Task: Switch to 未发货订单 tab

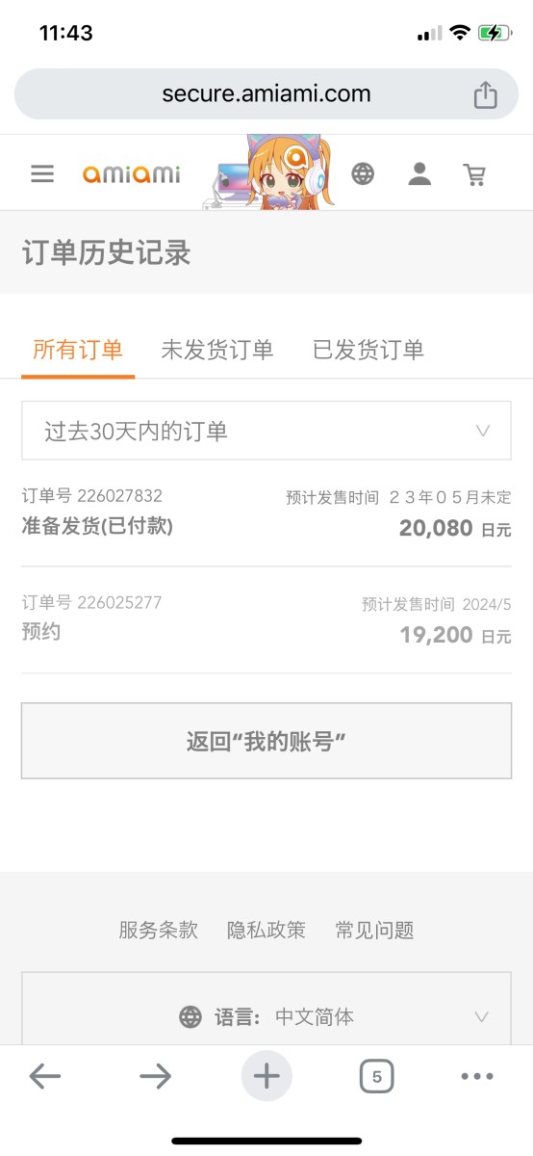Action: tap(217, 350)
